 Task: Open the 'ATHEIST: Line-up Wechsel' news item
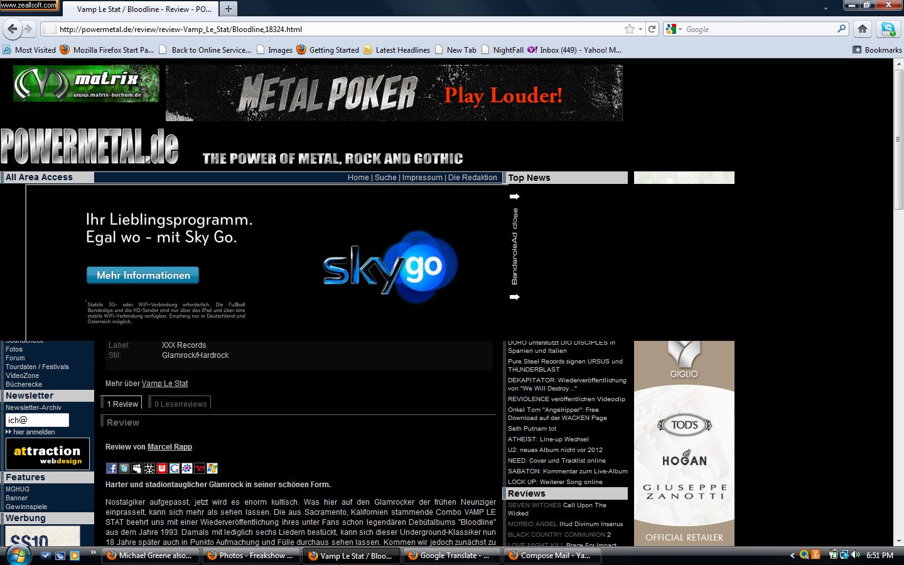(548, 439)
